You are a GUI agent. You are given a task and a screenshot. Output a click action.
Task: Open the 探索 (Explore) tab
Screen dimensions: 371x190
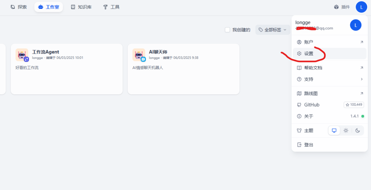click(x=19, y=7)
